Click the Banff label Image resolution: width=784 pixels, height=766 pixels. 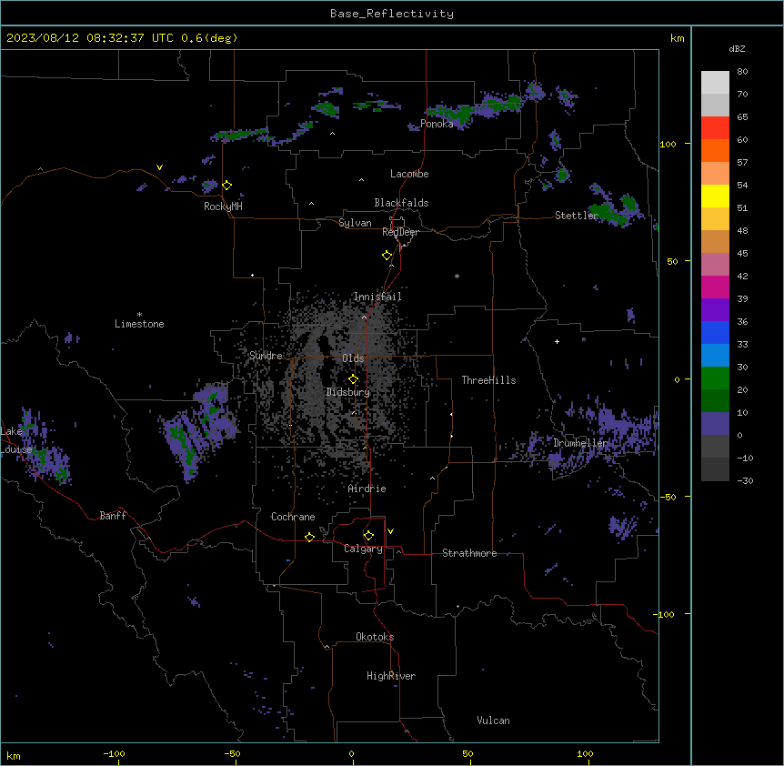(113, 516)
